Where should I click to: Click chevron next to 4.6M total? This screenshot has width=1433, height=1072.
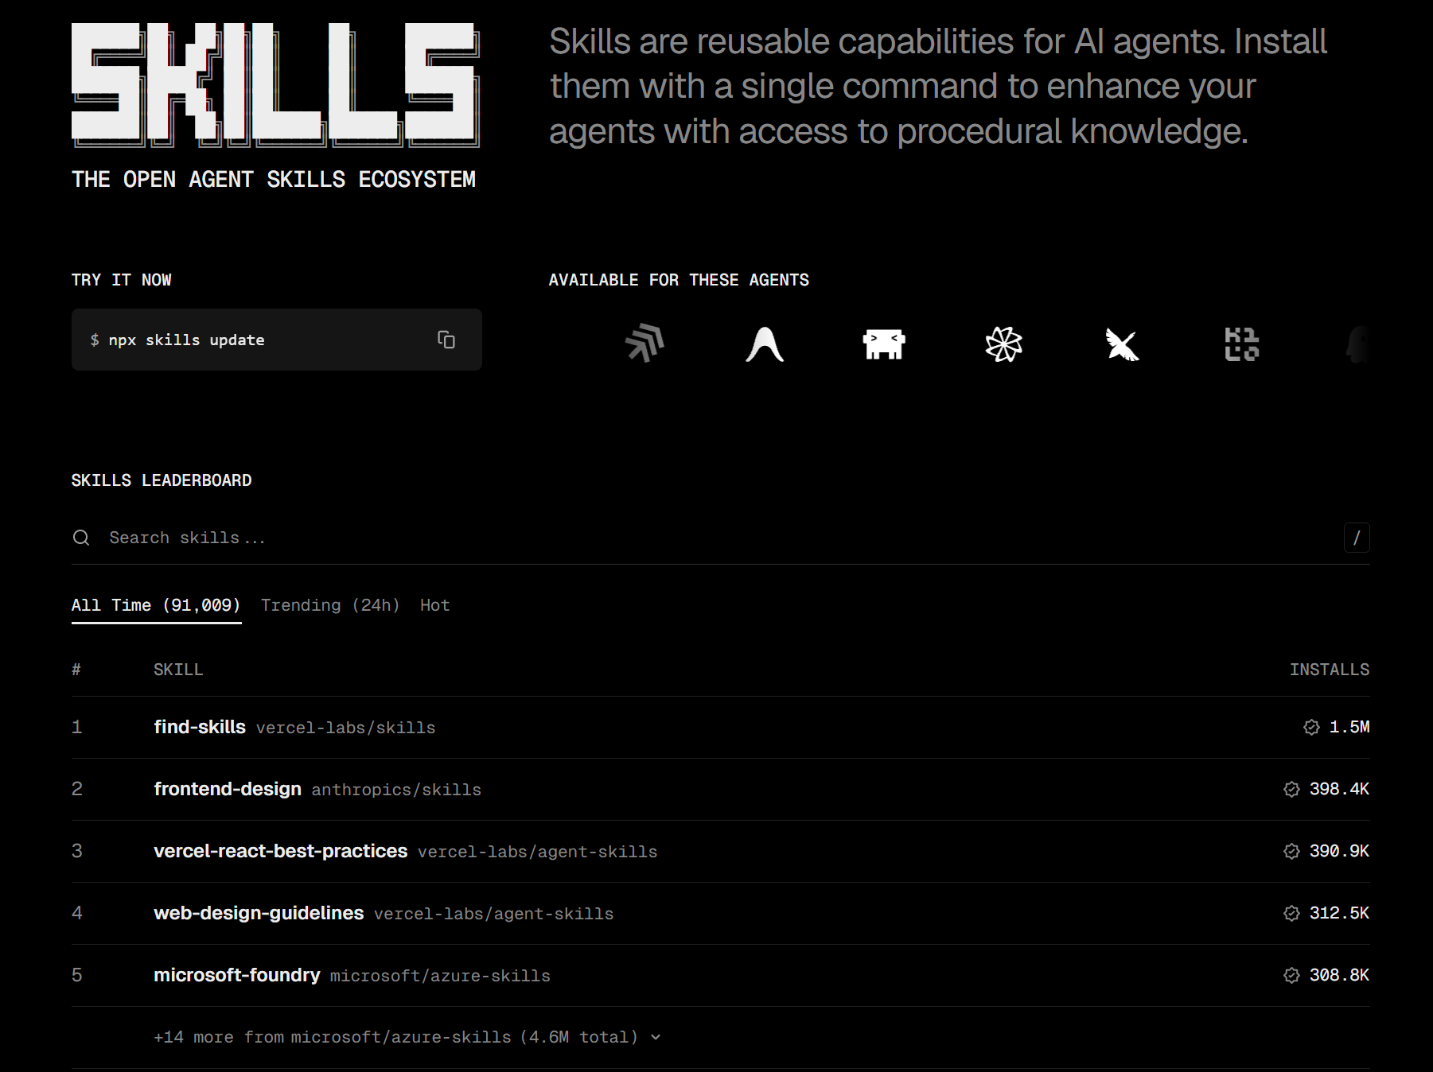click(x=656, y=1037)
